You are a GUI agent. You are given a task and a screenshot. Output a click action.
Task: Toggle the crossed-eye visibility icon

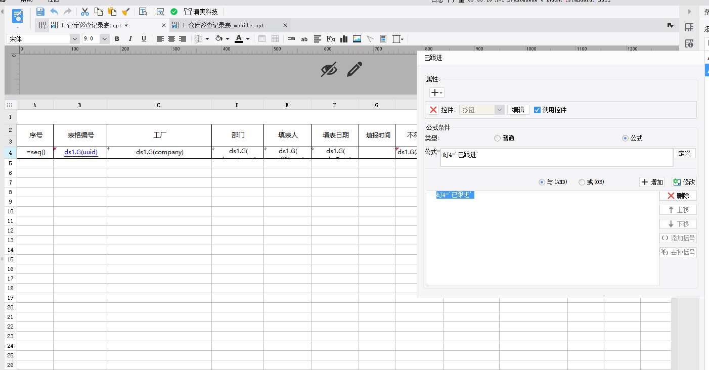point(329,70)
